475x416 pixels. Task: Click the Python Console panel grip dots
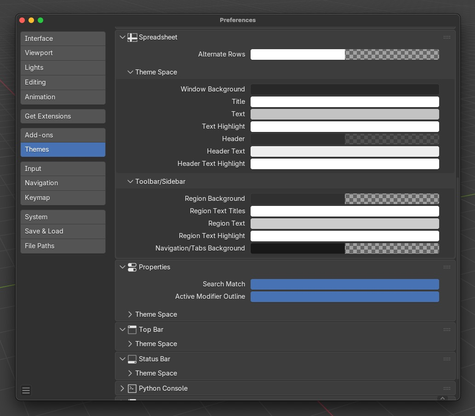[447, 388]
